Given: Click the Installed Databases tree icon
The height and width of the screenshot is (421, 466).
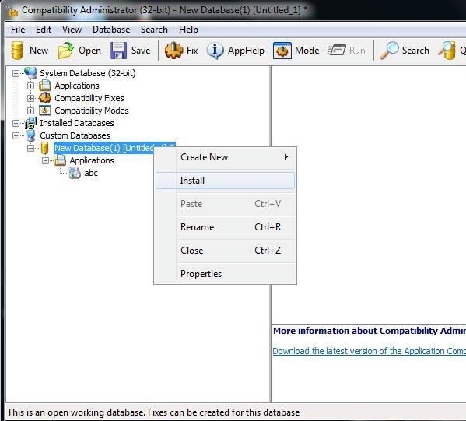Looking at the screenshot, I should (30, 123).
